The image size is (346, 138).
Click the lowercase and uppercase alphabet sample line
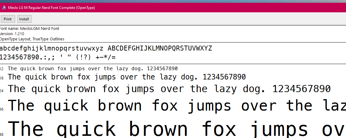click(x=106, y=48)
